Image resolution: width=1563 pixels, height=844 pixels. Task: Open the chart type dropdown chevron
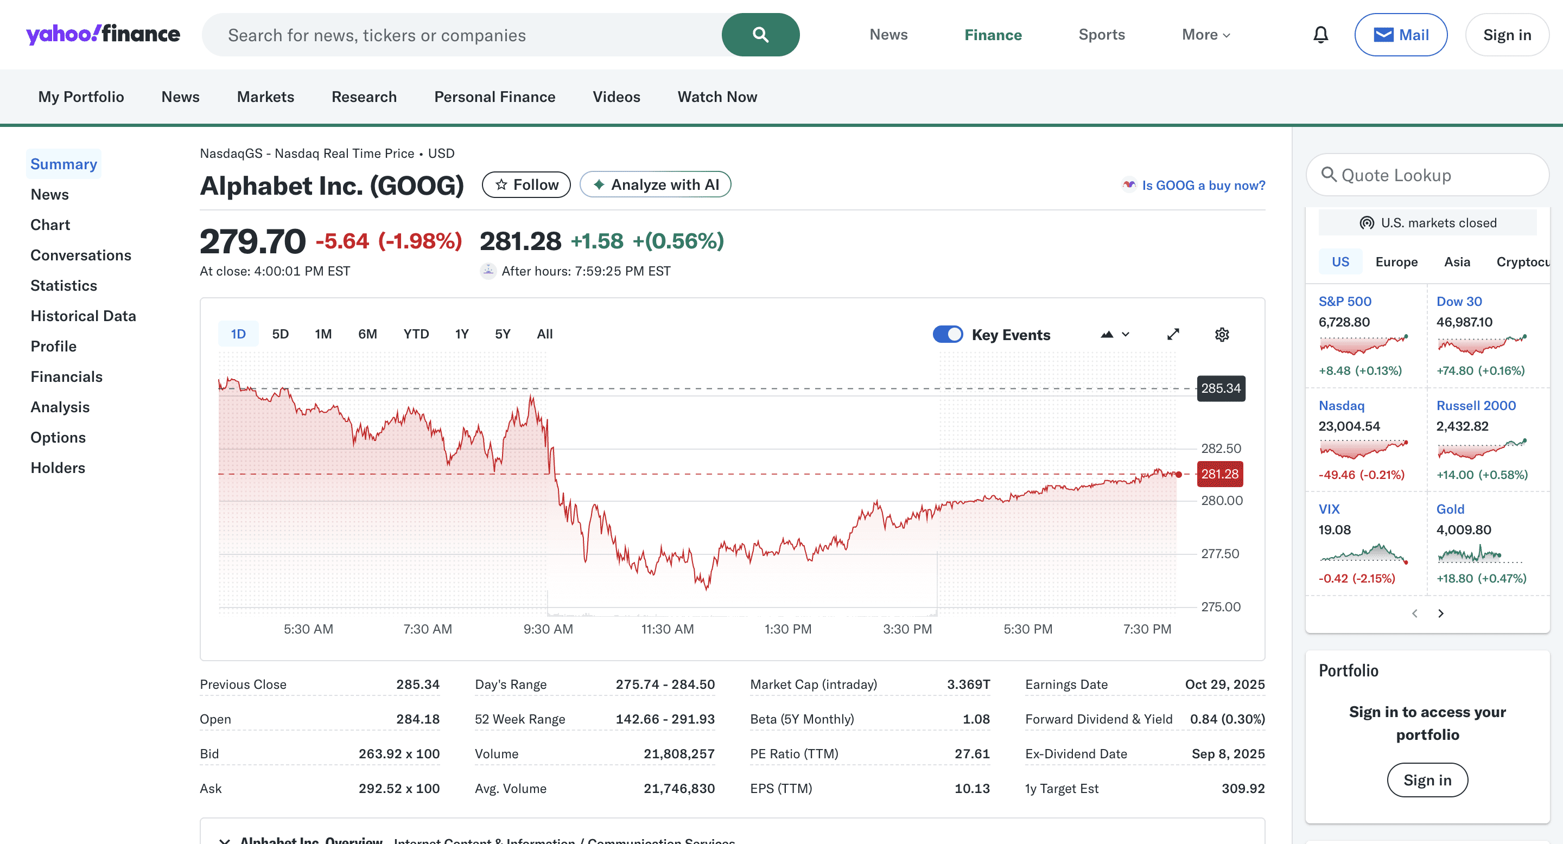pos(1126,334)
